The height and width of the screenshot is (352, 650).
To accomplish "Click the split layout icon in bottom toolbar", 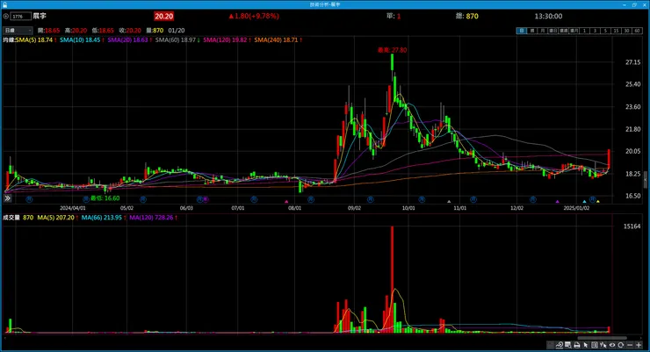I will coord(595,345).
